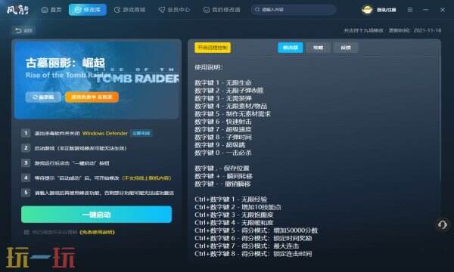Click the blue button beside Windows Defender

(x=141, y=133)
